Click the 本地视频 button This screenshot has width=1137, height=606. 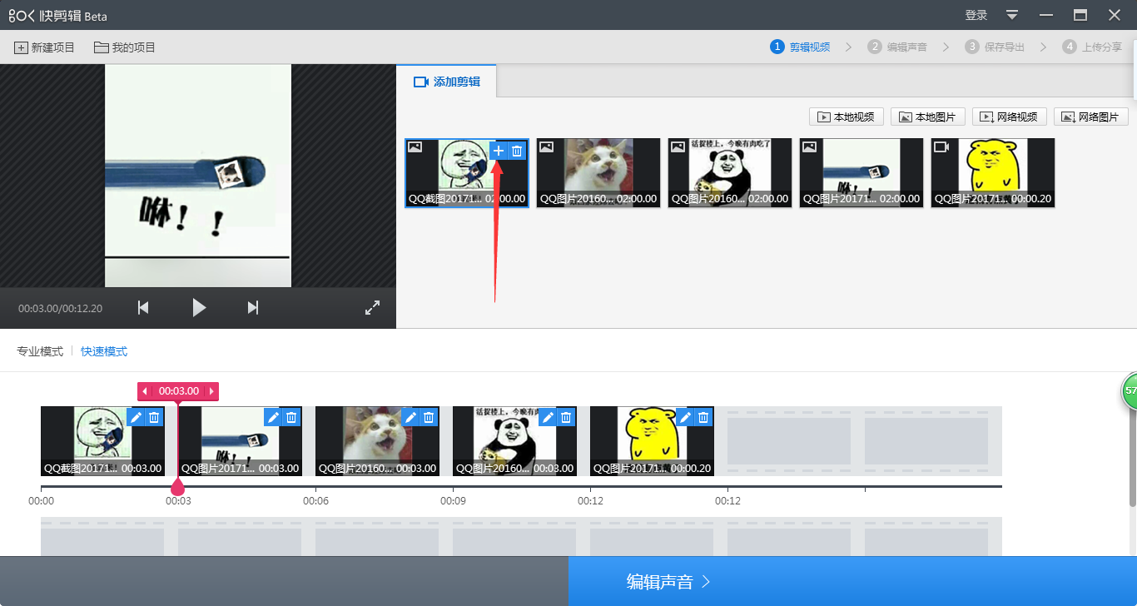(x=846, y=117)
